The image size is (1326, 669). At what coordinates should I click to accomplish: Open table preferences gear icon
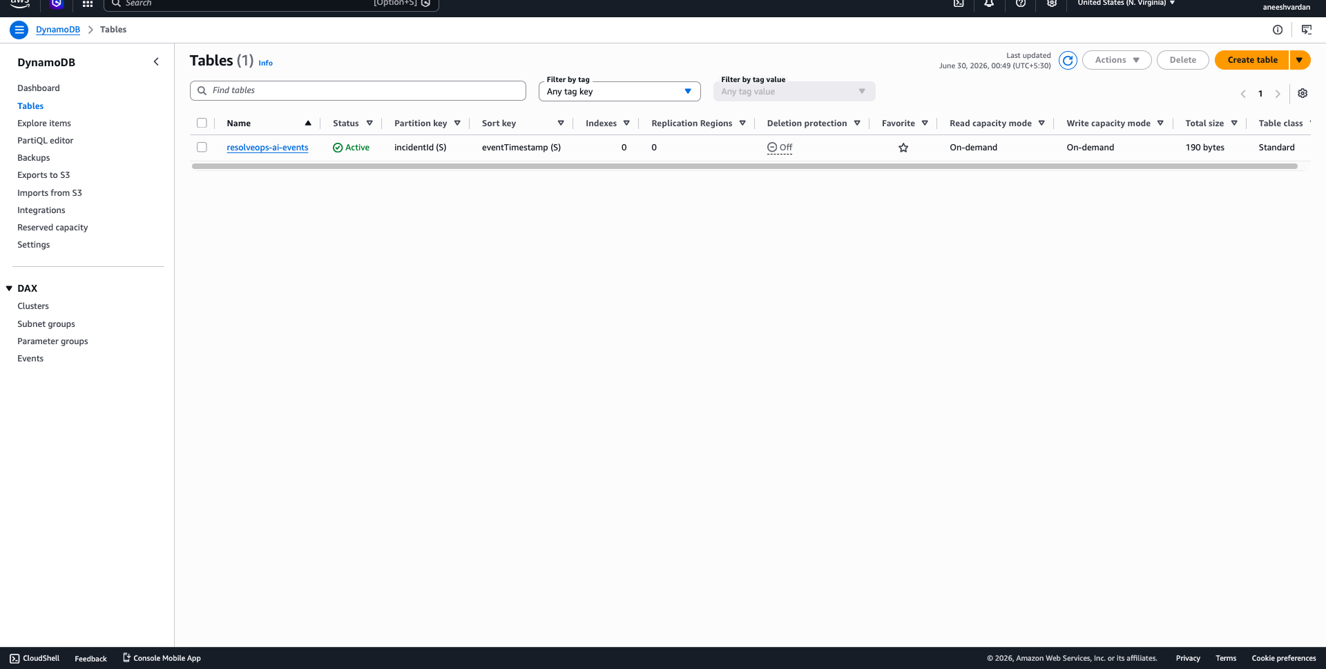[x=1303, y=93]
